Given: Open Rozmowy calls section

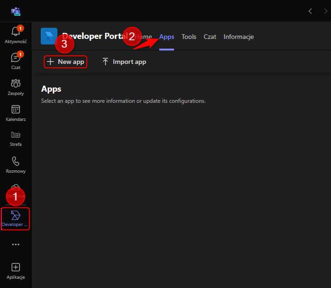Looking at the screenshot, I should [15, 165].
